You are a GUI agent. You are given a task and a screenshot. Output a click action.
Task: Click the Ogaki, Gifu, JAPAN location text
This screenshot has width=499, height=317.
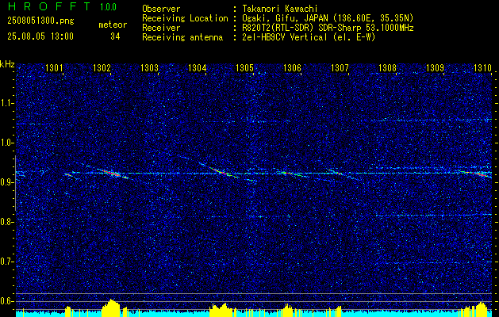click(x=328, y=18)
